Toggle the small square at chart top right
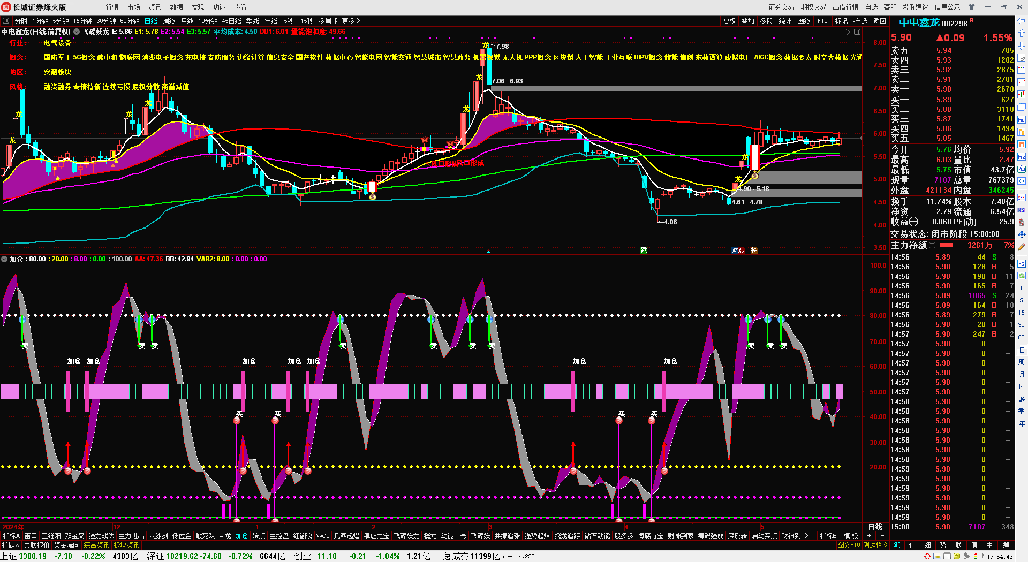This screenshot has width=1028, height=562. [857, 32]
